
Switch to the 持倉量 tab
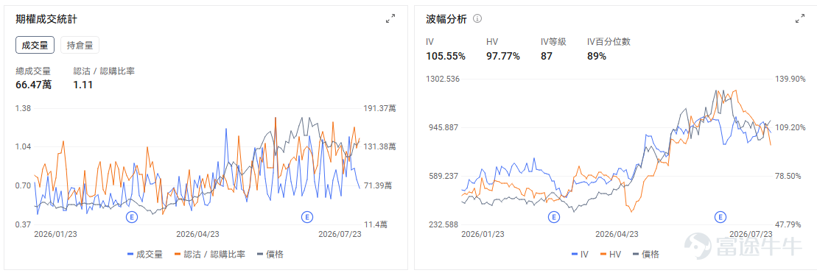[80, 45]
